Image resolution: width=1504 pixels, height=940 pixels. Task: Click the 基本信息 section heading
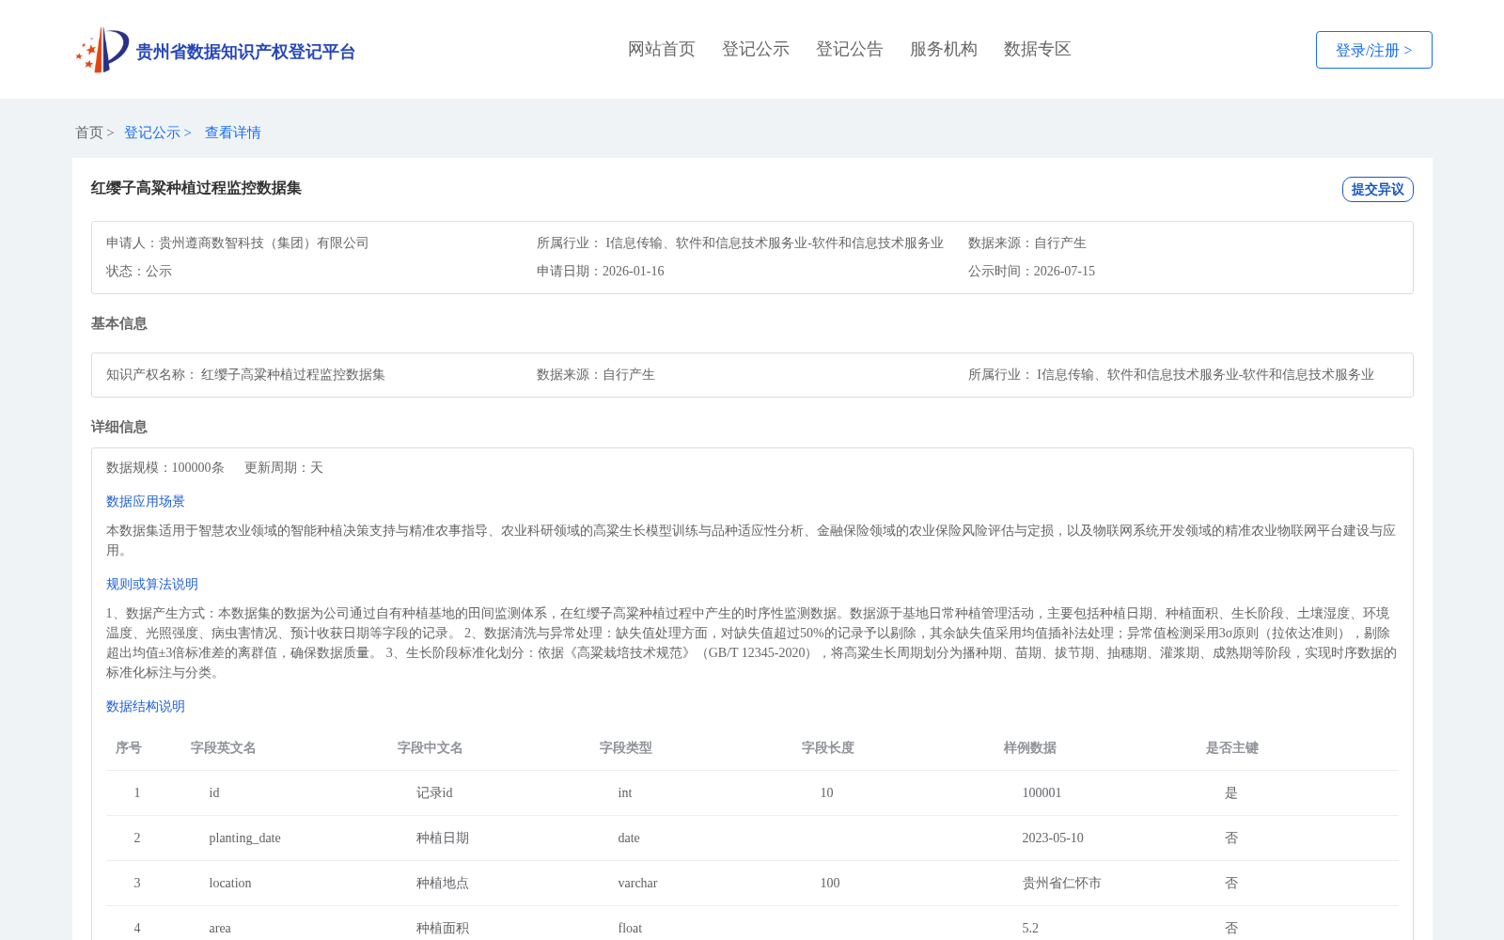tap(119, 323)
